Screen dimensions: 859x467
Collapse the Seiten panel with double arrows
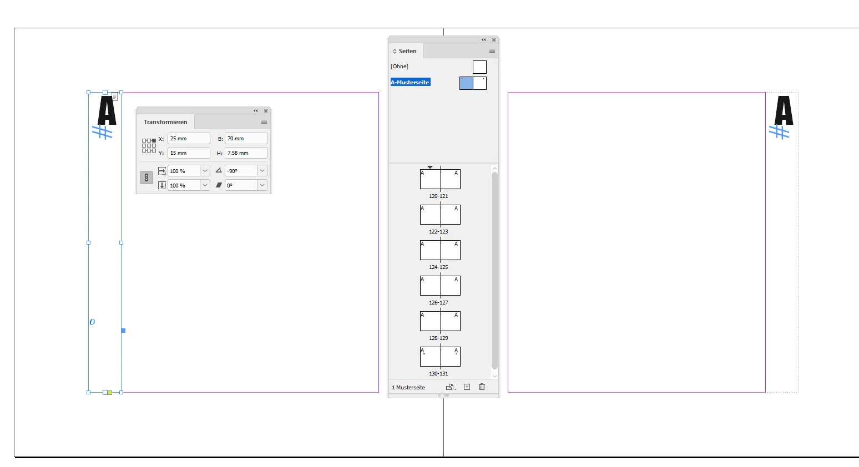click(x=484, y=40)
